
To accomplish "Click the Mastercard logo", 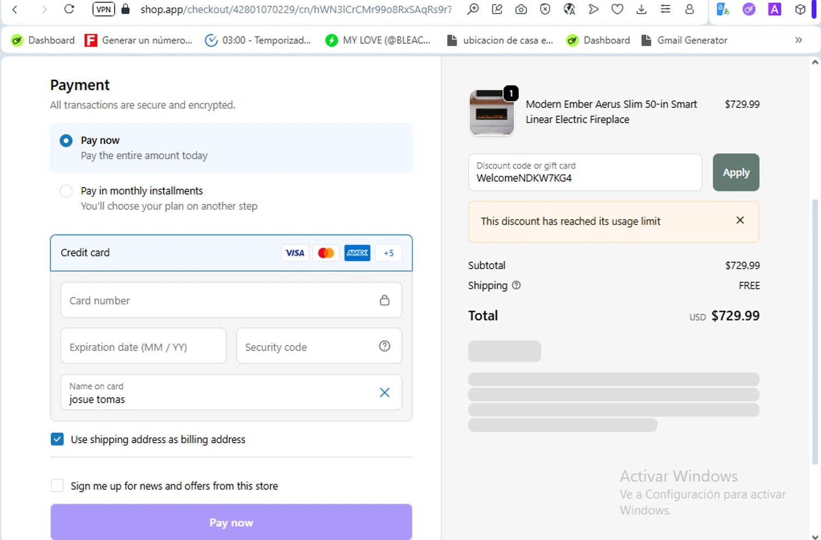I will [x=326, y=253].
